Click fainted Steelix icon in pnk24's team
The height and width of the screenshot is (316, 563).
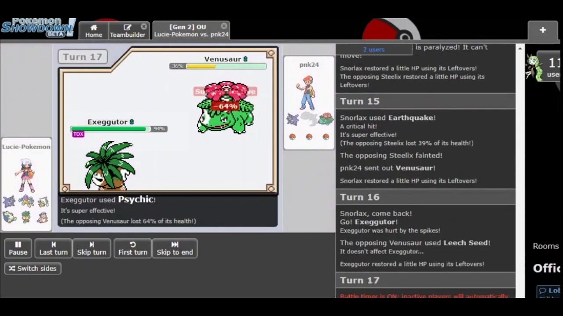click(x=309, y=119)
